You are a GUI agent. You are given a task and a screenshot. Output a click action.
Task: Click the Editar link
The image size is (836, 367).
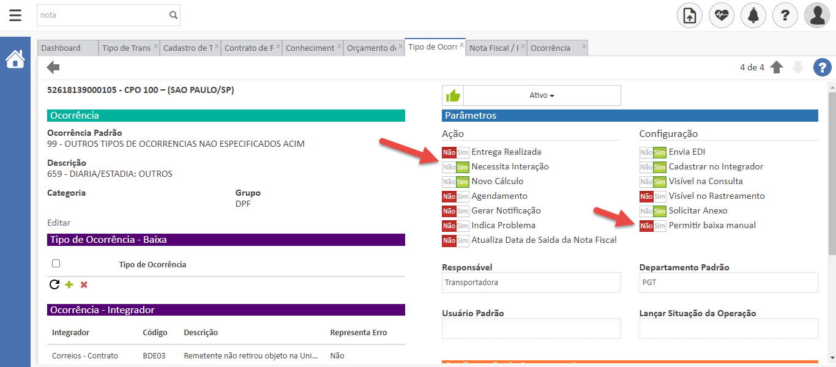coord(59,223)
